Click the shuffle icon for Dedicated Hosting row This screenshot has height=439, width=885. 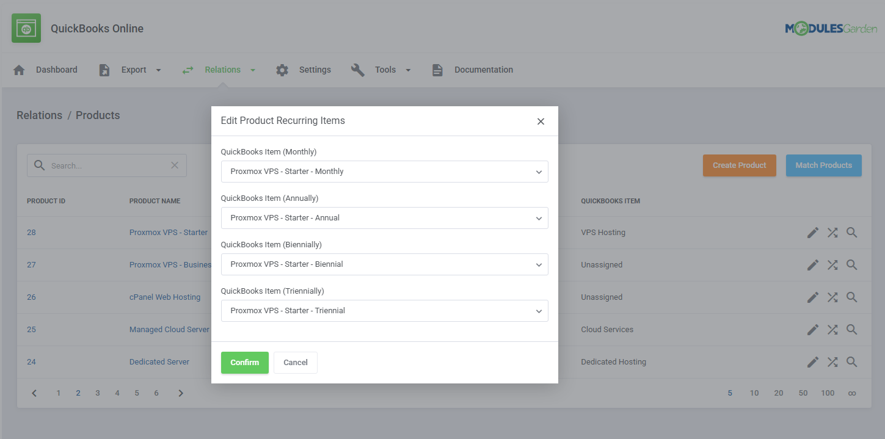click(832, 362)
